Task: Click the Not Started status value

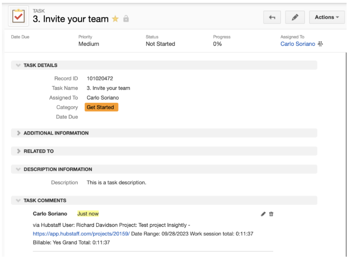Action: point(160,44)
